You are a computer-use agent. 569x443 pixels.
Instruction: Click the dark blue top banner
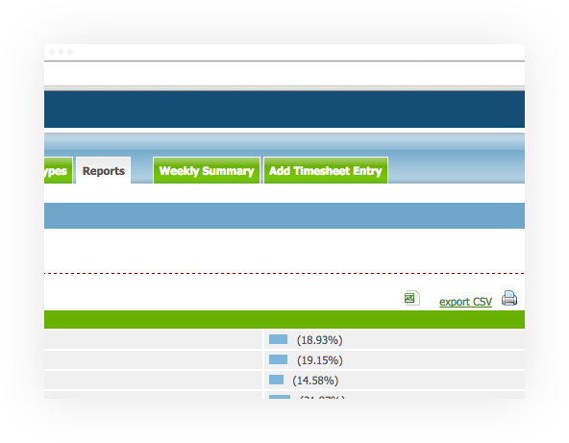coord(284,110)
